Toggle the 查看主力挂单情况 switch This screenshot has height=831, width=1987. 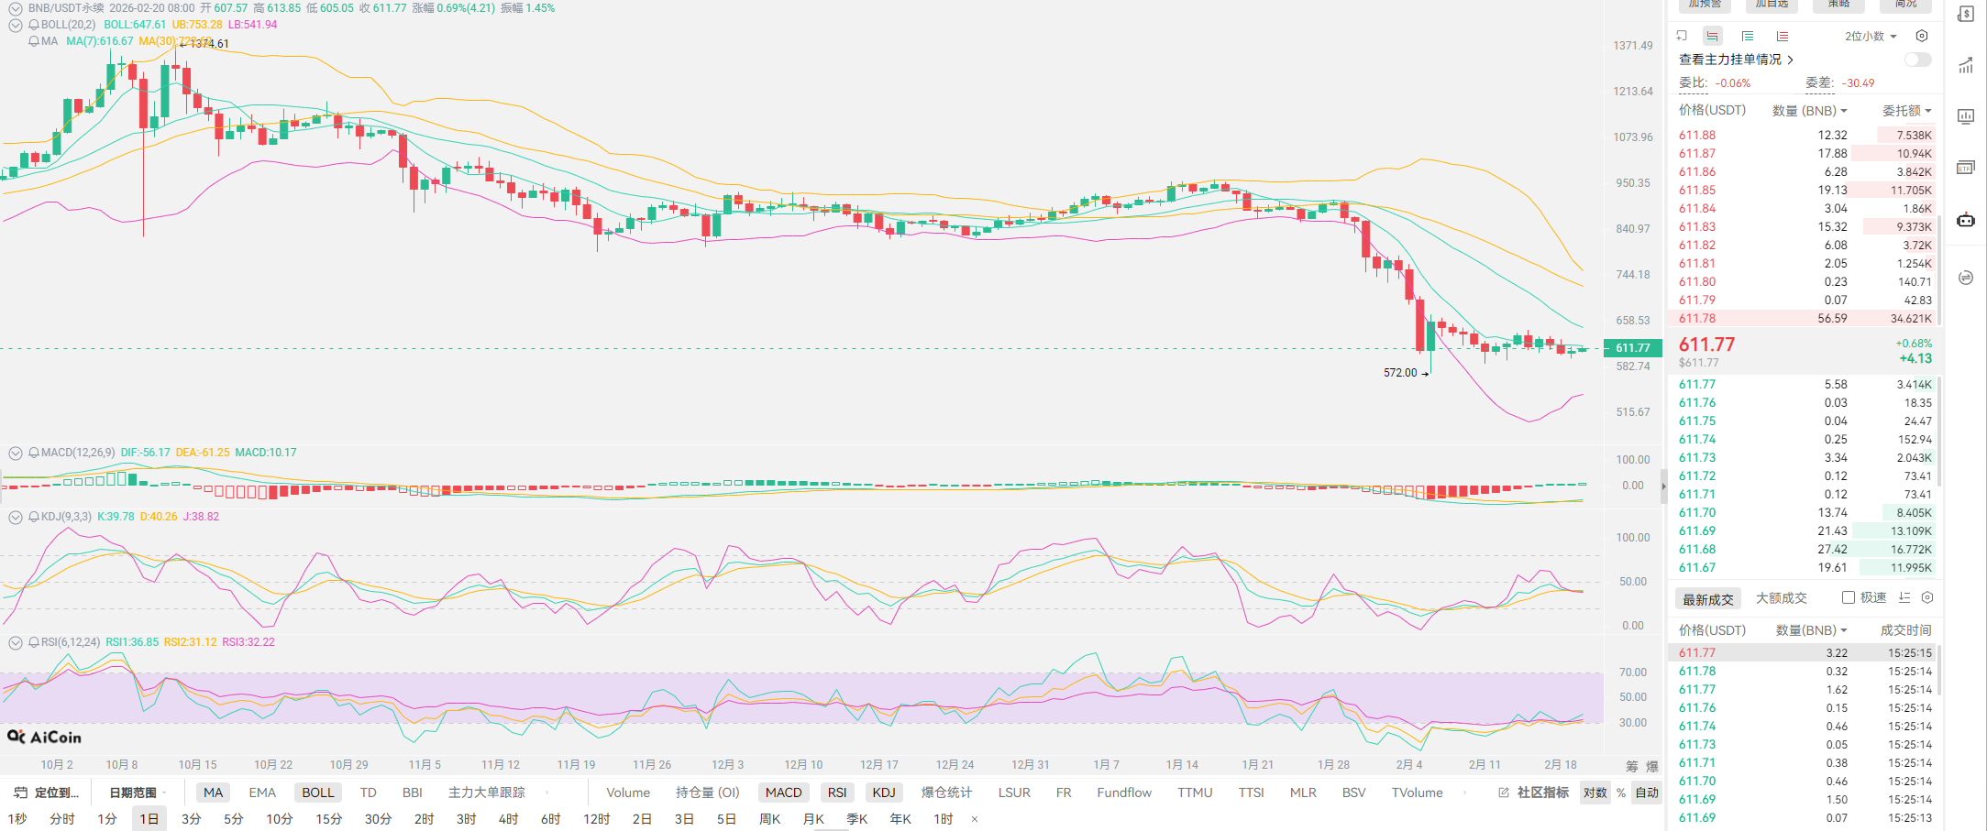click(x=1917, y=60)
